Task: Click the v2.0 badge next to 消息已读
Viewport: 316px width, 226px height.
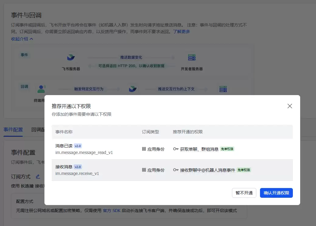Action: pyautogui.click(x=78, y=146)
